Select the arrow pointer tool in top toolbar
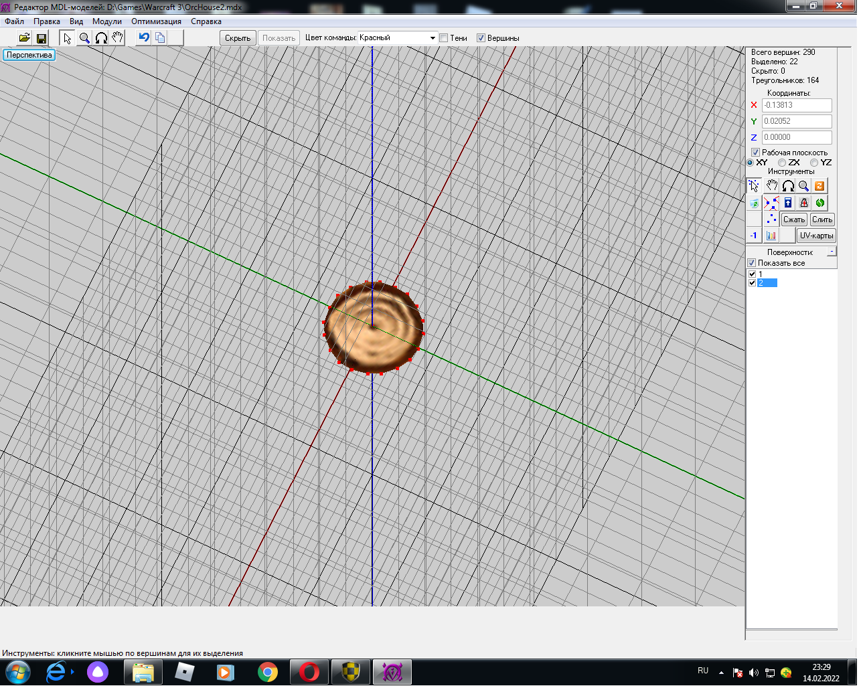Viewport: 859px width, 686px height. tap(68, 38)
